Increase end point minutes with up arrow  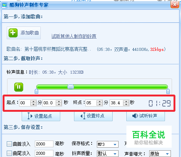(x=99, y=101)
